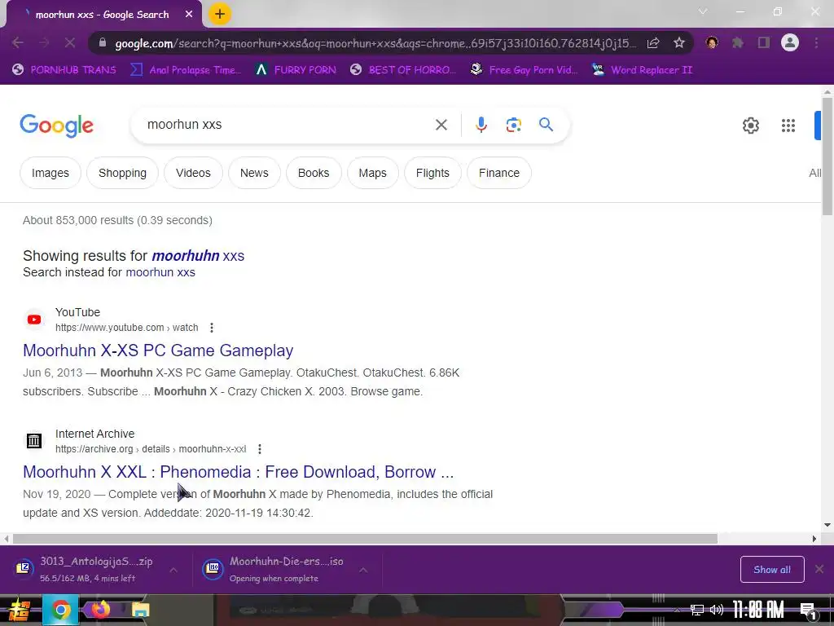The height and width of the screenshot is (626, 834).
Task: Click the corrected moorhuhn xxs link
Action: [198, 255]
